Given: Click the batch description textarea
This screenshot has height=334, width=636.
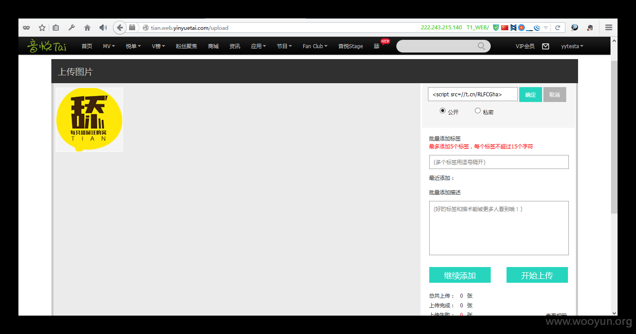Looking at the screenshot, I should (499, 228).
